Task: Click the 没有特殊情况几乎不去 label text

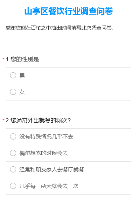Action: pyautogui.click(x=46, y=137)
